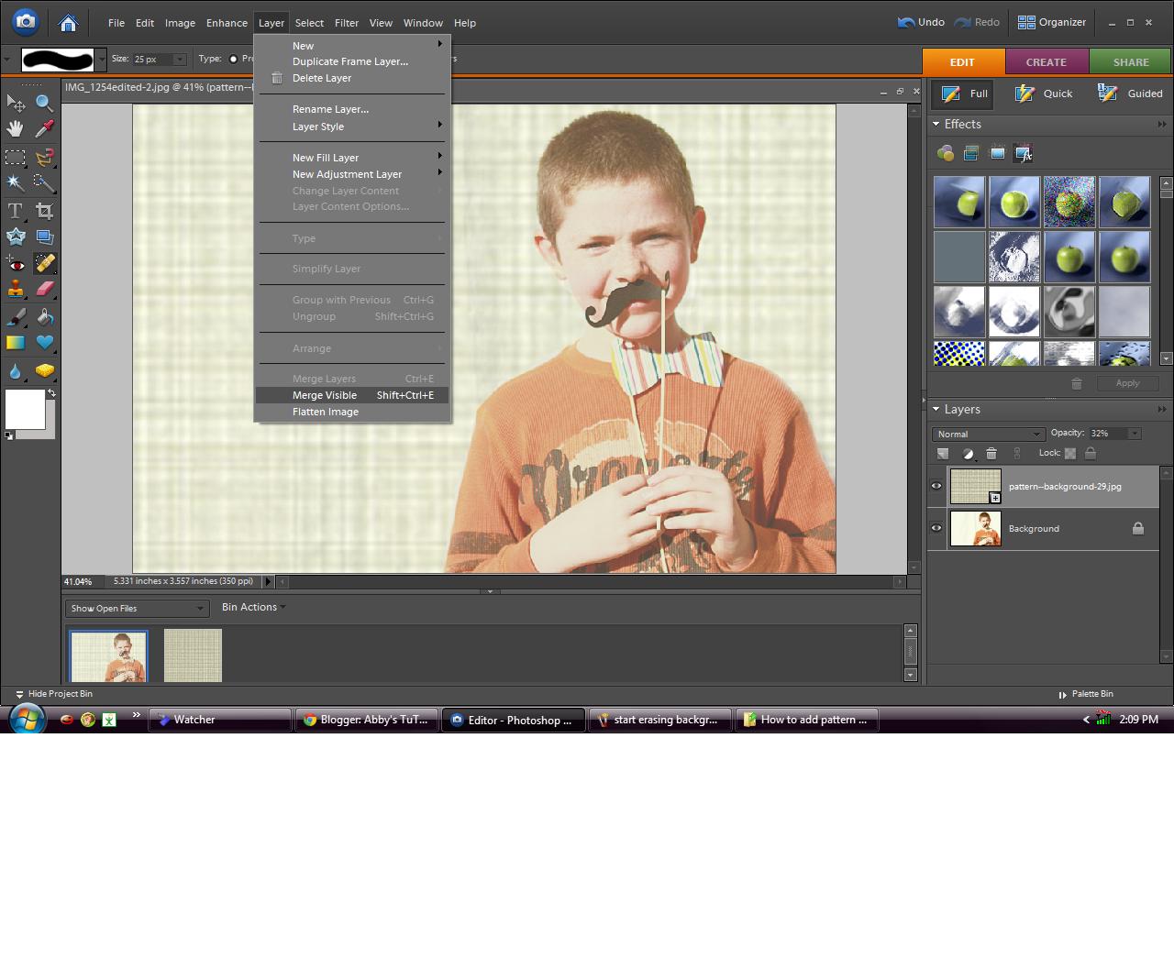Select the Horizontal Type tool
Viewport: 1174px width, 980px height.
tap(16, 210)
